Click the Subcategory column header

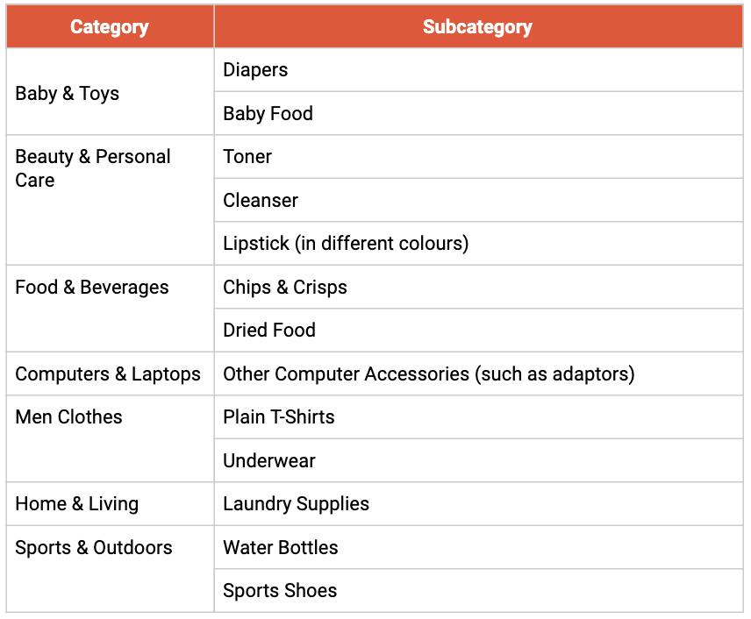[477, 27]
